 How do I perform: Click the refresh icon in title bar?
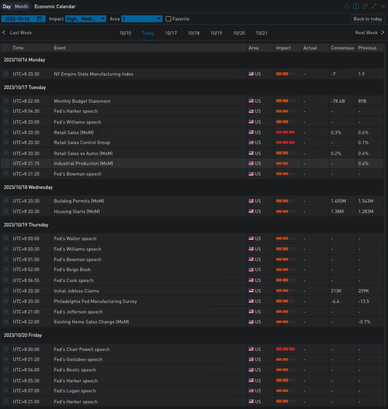(x=347, y=7)
